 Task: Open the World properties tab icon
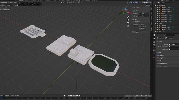[x=154, y=53]
